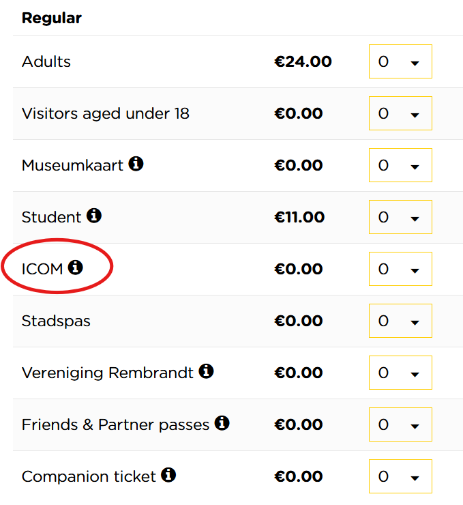Click the info icon next to Museumkaart
This screenshot has height=505, width=463.
(136, 164)
